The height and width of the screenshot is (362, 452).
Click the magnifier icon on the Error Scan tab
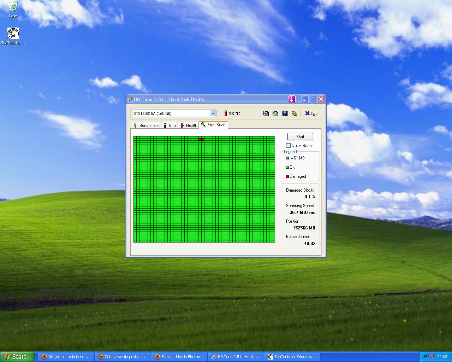(203, 125)
